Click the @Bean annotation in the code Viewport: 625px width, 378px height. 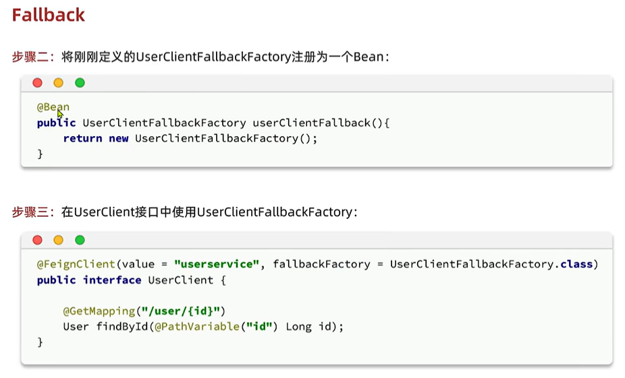53,106
